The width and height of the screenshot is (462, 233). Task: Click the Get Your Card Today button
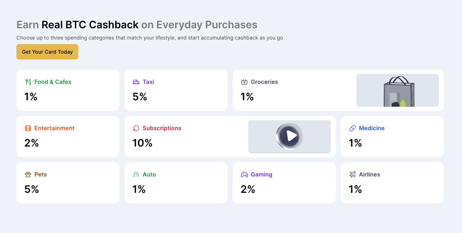(x=47, y=52)
